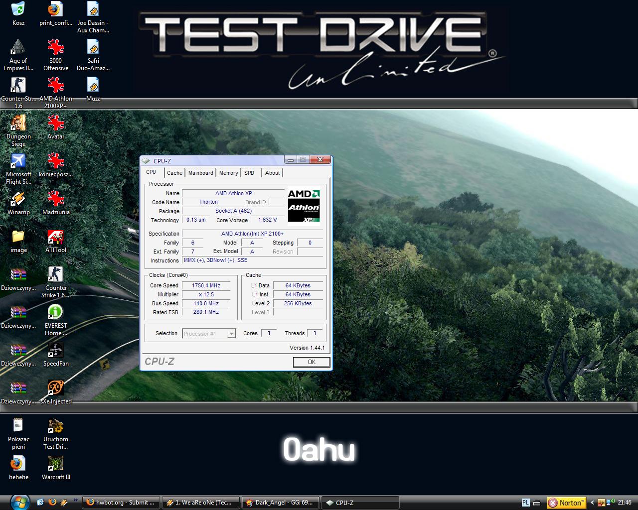Open the Avatar desktop icon
Image resolution: width=638 pixels, height=510 pixels.
pyautogui.click(x=55, y=127)
